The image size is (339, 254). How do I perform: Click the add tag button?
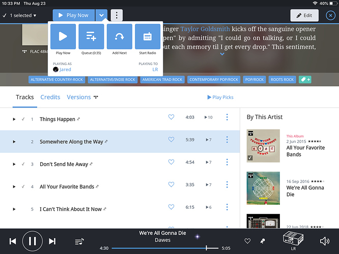coord(305,79)
